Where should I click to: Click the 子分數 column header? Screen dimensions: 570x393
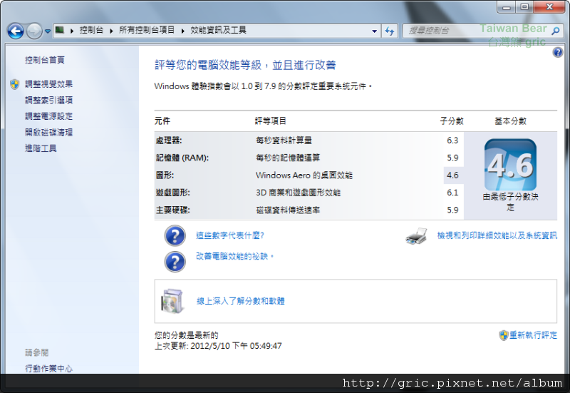[452, 121]
